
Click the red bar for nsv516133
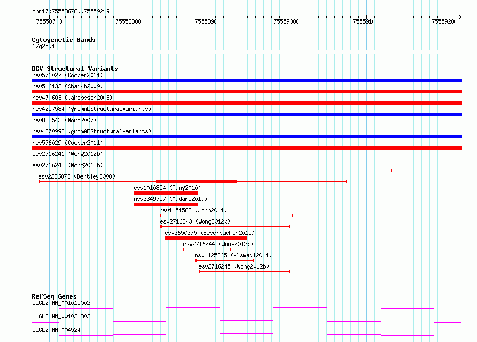pyautogui.click(x=247, y=92)
